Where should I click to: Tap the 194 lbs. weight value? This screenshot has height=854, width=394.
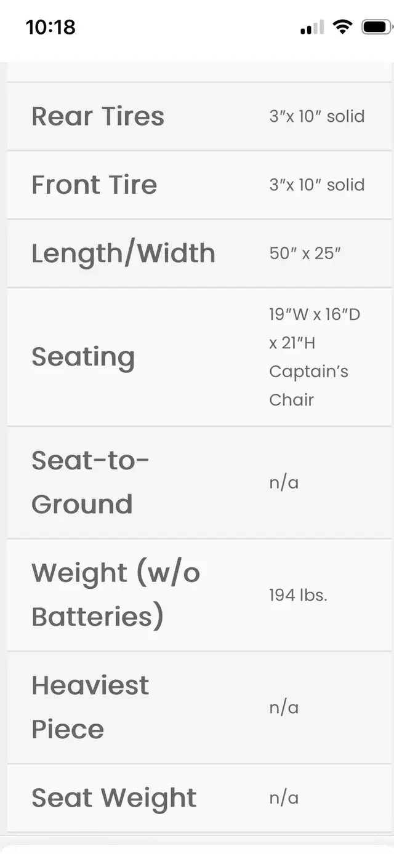coord(298,595)
